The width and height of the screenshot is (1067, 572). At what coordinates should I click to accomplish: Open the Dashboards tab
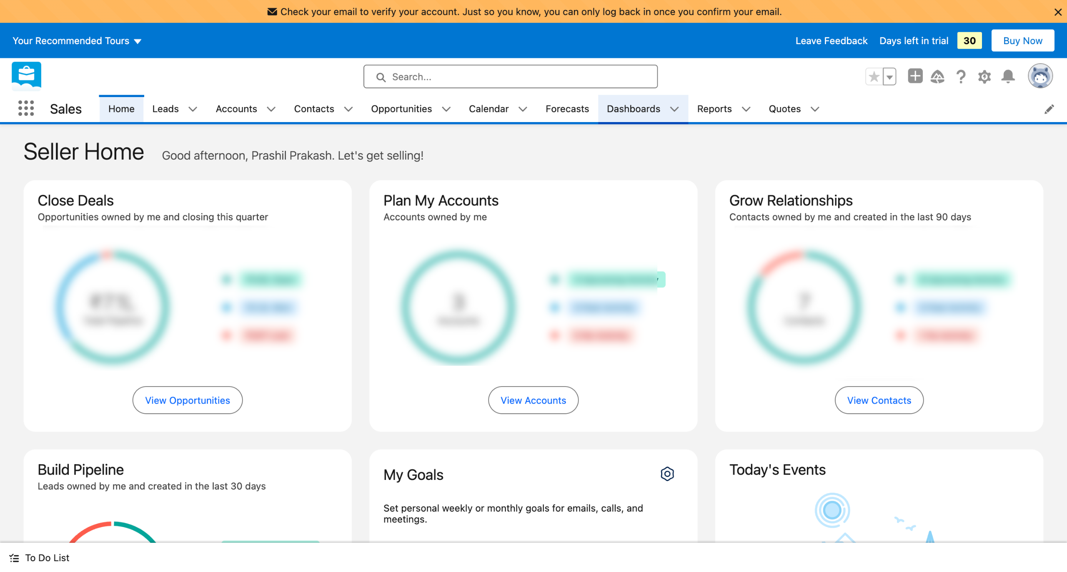tap(633, 109)
